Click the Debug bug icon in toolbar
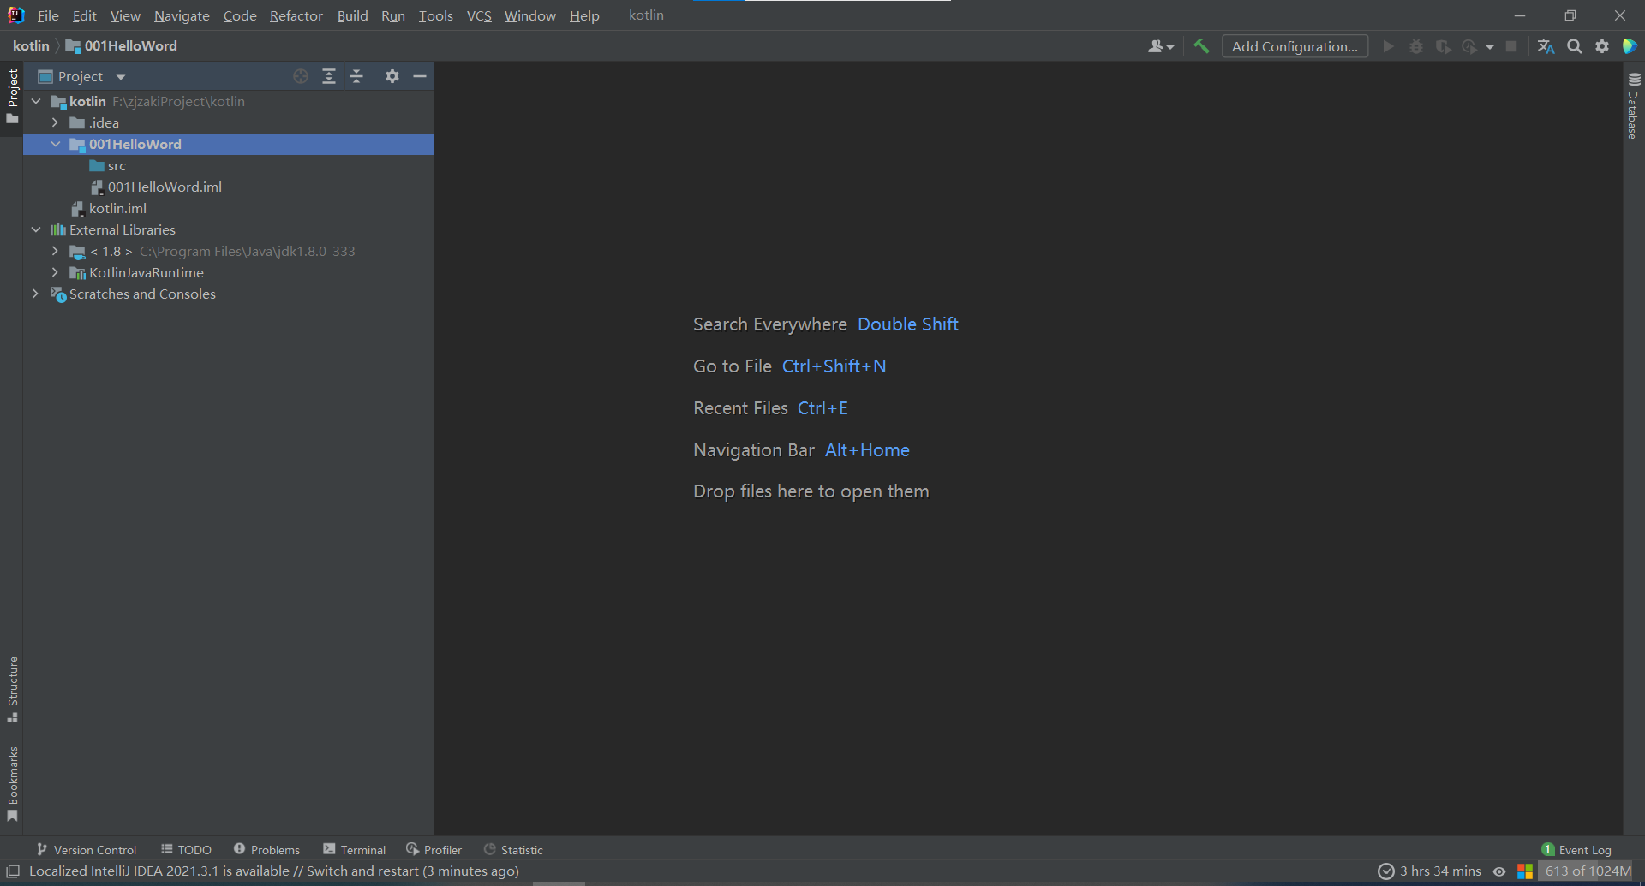The height and width of the screenshot is (886, 1645). click(x=1416, y=46)
